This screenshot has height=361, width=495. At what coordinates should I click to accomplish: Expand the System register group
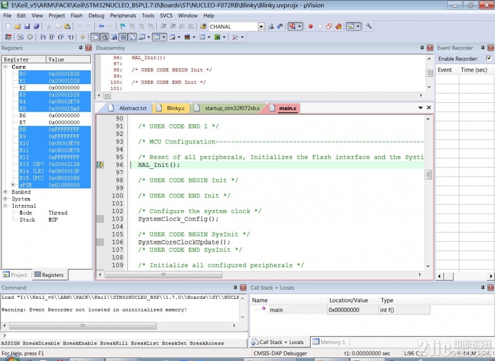tap(6, 199)
